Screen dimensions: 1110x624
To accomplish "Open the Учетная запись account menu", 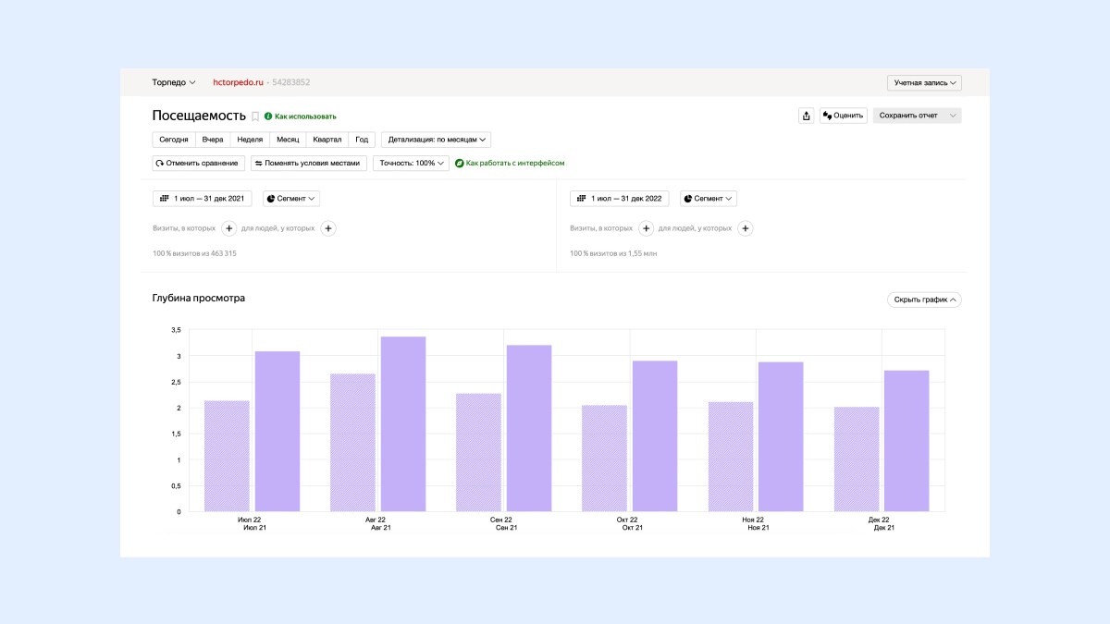I will 924,83.
